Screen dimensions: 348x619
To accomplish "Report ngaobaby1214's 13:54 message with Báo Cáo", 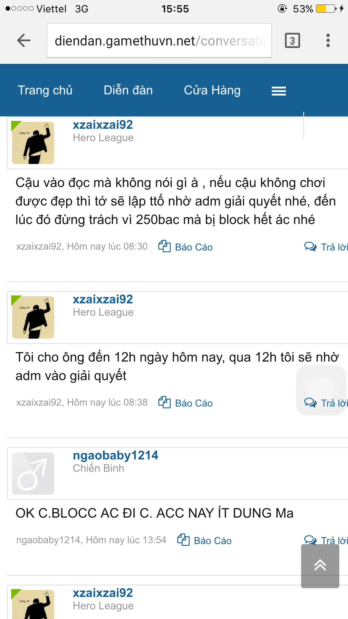I will coord(204,540).
